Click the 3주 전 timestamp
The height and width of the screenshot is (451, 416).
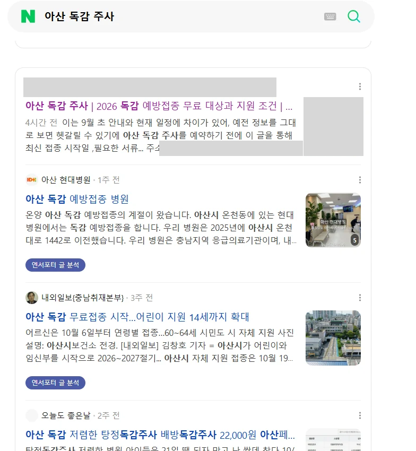142,298
